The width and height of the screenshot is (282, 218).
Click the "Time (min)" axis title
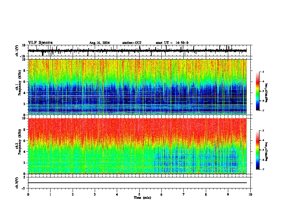[142, 198]
